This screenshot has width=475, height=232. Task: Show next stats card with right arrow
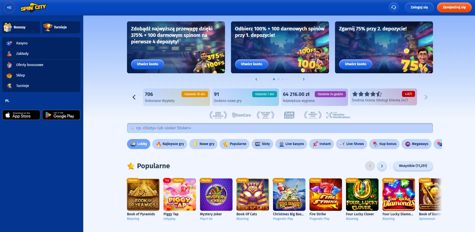pyautogui.click(x=426, y=97)
